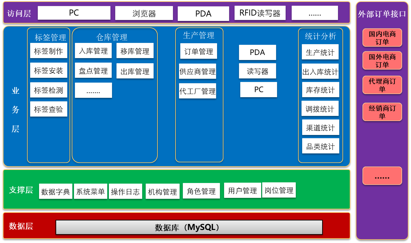The width and height of the screenshot is (411, 243).
Task: Select the 系统菜单 box
Action: coord(90,192)
